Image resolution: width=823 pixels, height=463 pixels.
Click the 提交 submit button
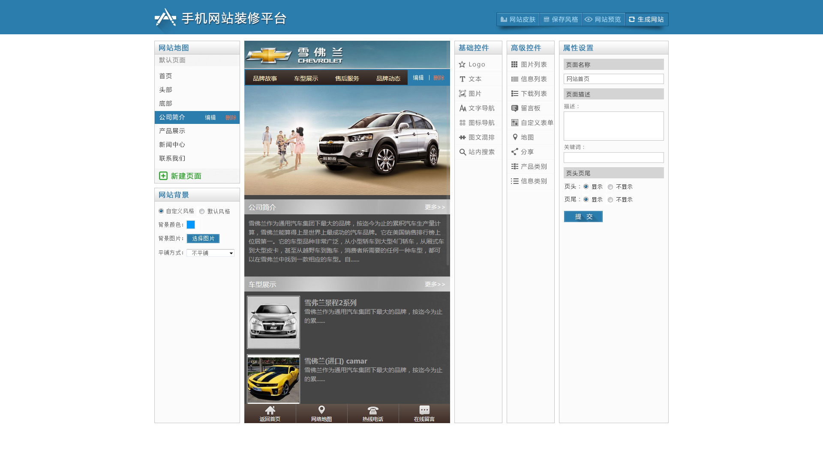(583, 216)
